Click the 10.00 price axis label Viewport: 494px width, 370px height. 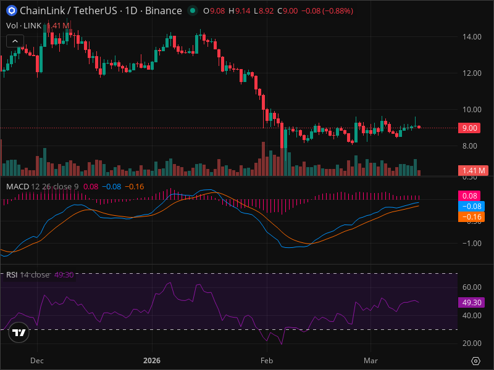[472, 110]
